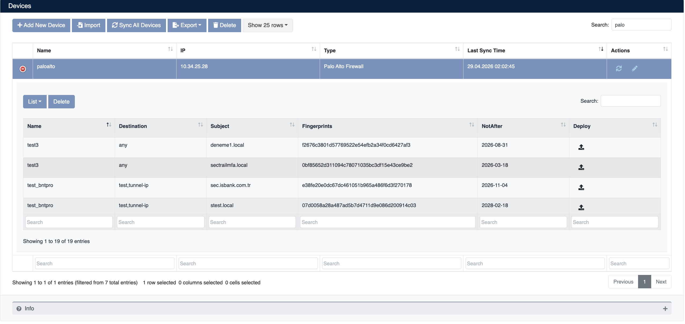Click IP address 10.34.25.28

click(x=194, y=66)
